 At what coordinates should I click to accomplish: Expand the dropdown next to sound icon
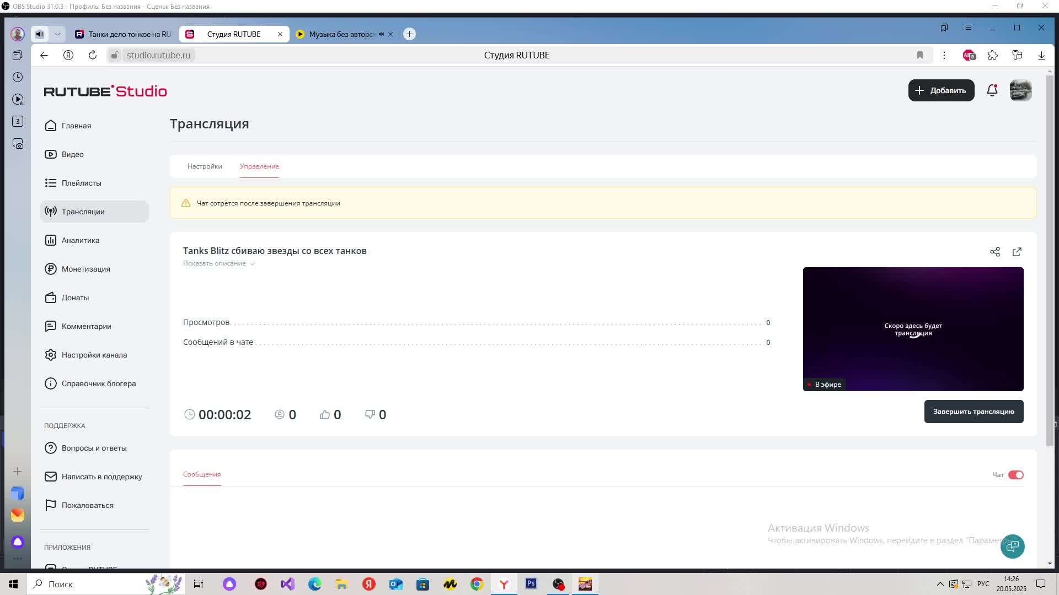[x=57, y=34]
